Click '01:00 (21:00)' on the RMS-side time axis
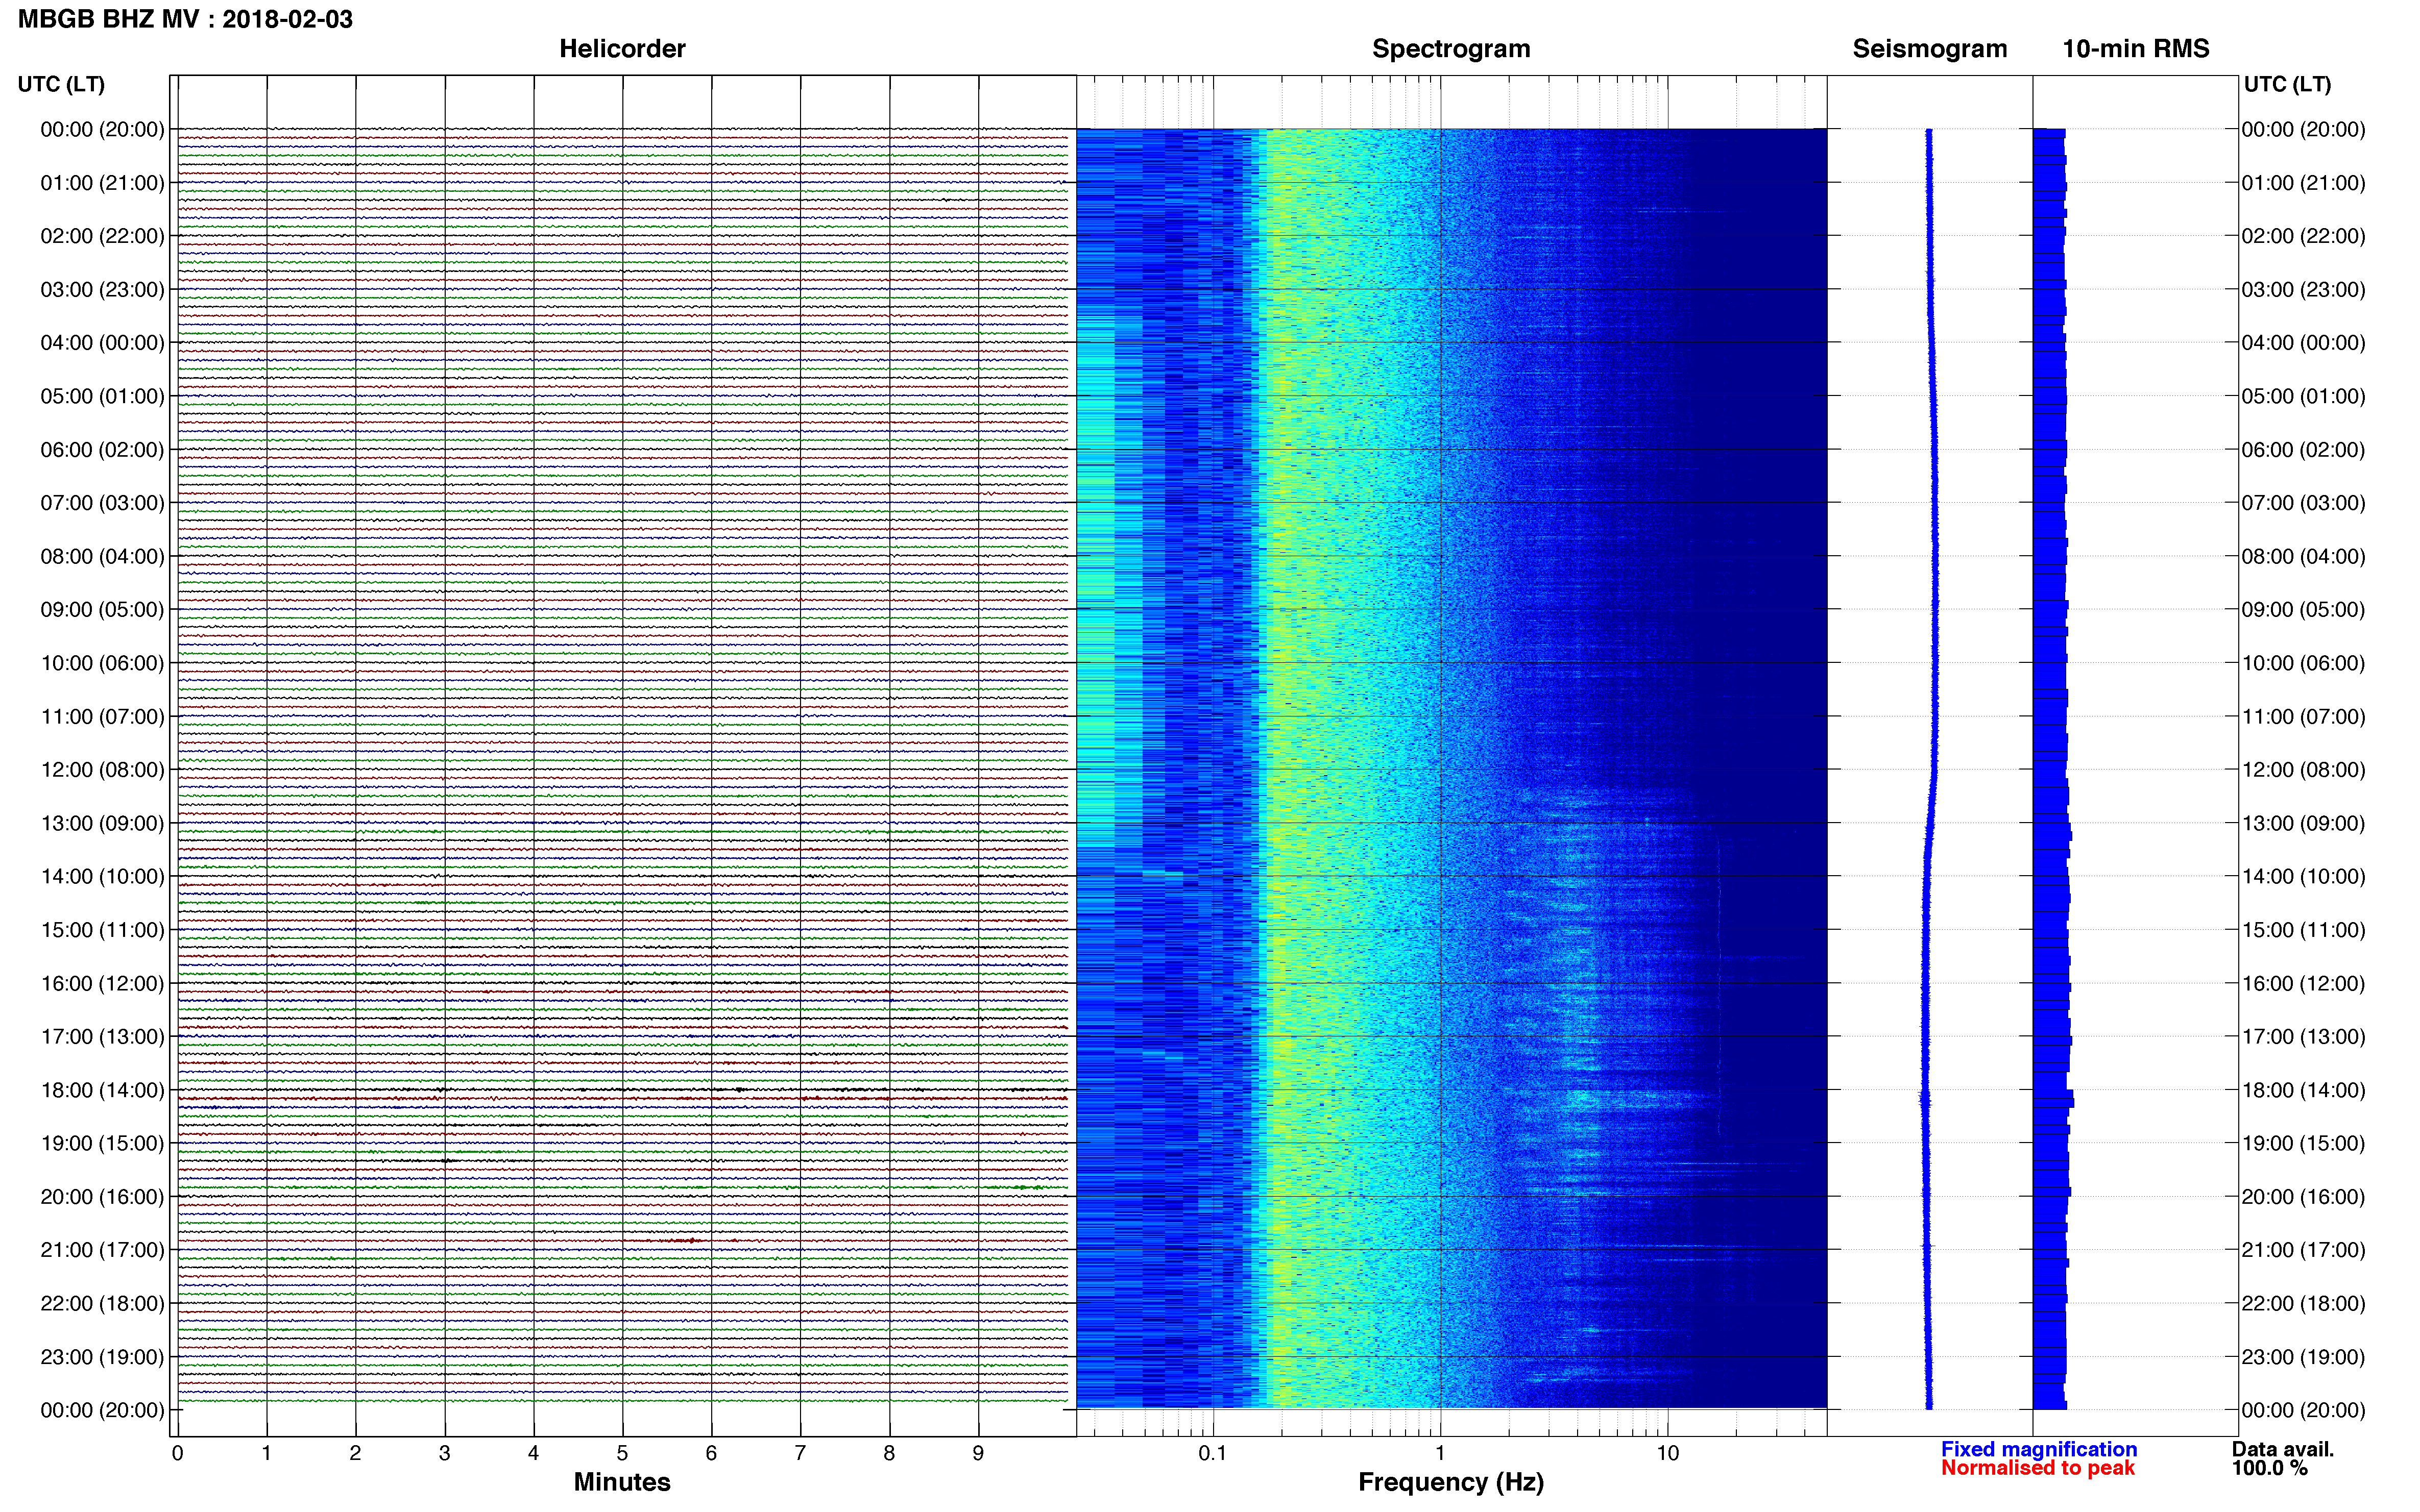Image resolution: width=2420 pixels, height=1512 pixels. 2303,183
